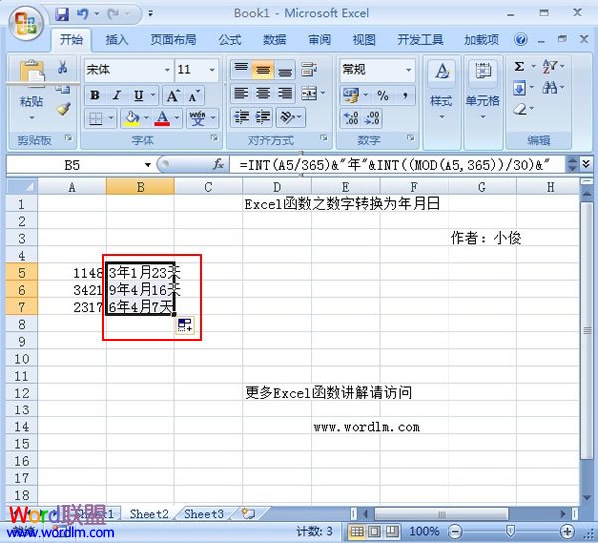Switch to Page Break Preview
This screenshot has width=598, height=543.
392,531
